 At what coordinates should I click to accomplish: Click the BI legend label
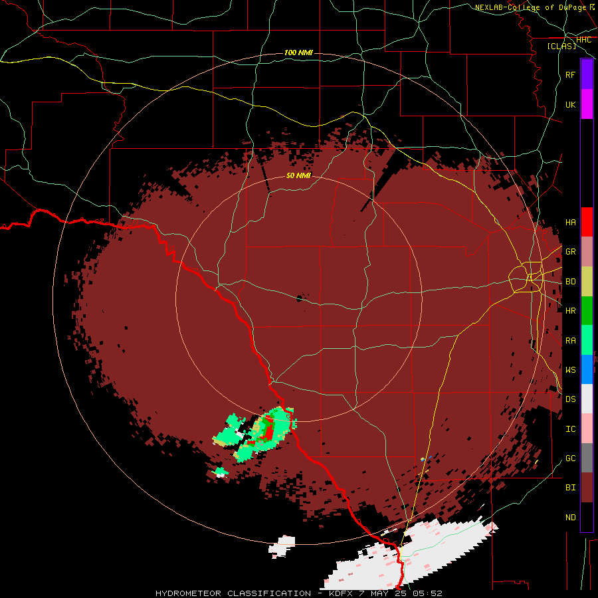click(x=570, y=488)
